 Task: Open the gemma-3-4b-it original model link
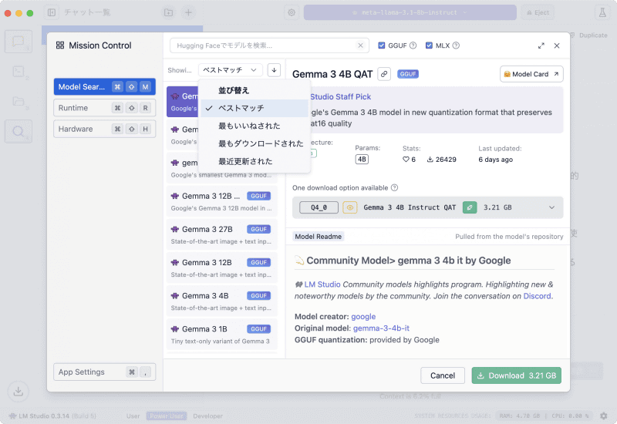click(381, 328)
